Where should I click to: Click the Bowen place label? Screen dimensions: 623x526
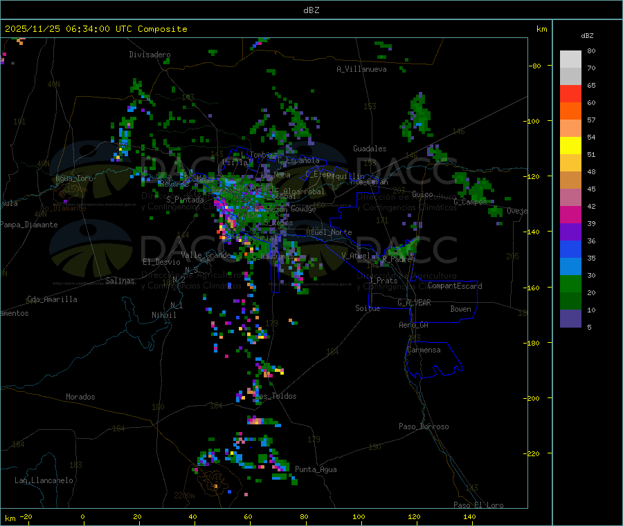point(460,309)
